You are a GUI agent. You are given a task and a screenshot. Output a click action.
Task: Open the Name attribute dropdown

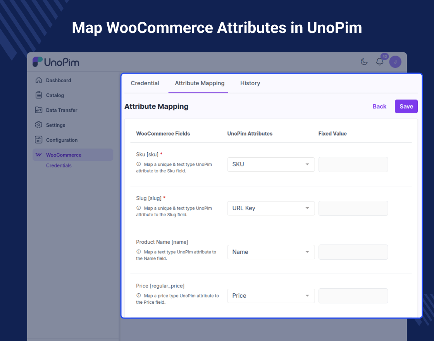[271, 252]
